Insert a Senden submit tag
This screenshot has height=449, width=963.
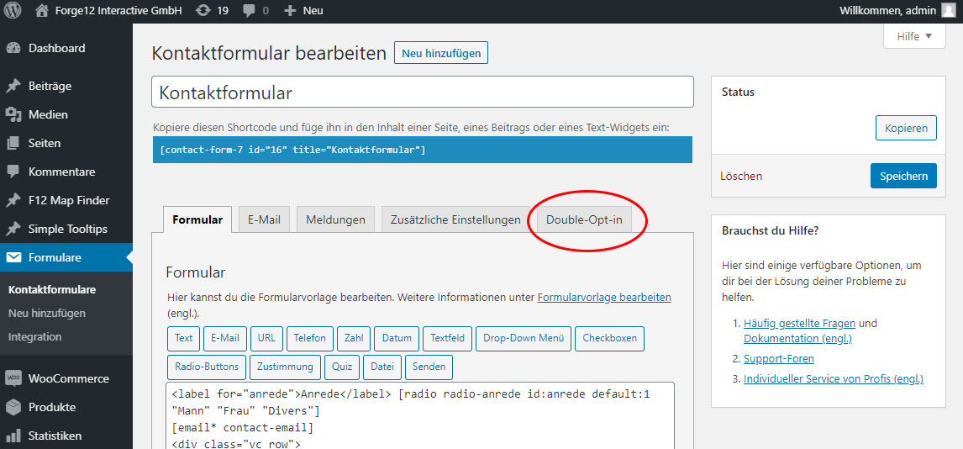pyautogui.click(x=429, y=367)
